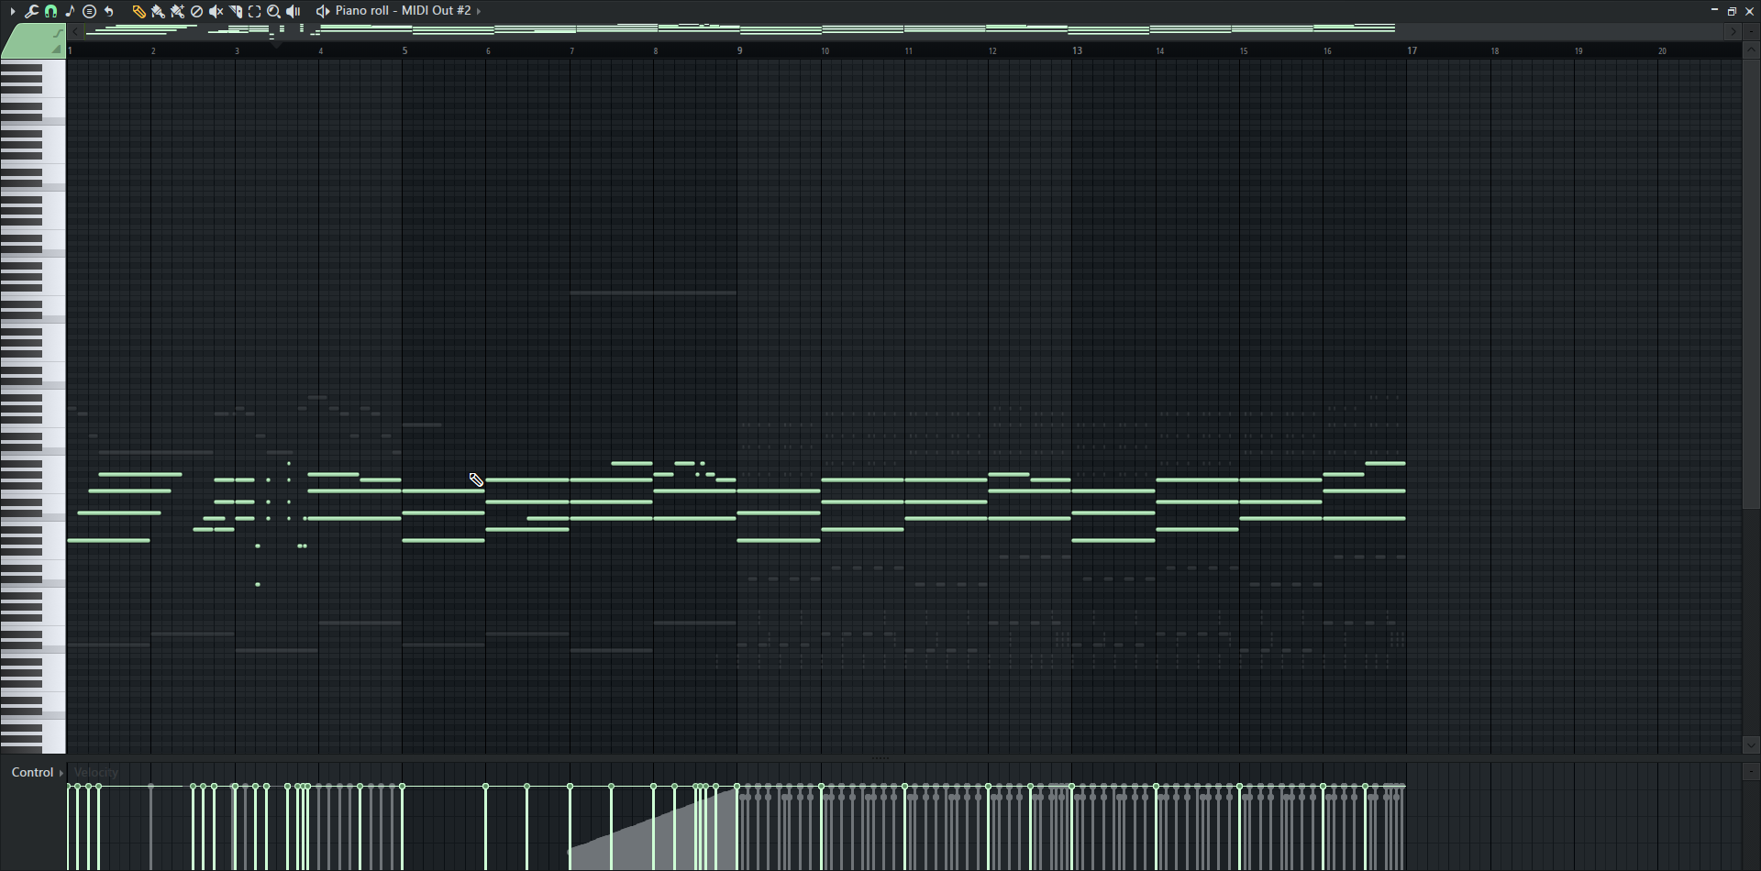
Task: Click the Velocity label in the control lane
Action: [96, 772]
